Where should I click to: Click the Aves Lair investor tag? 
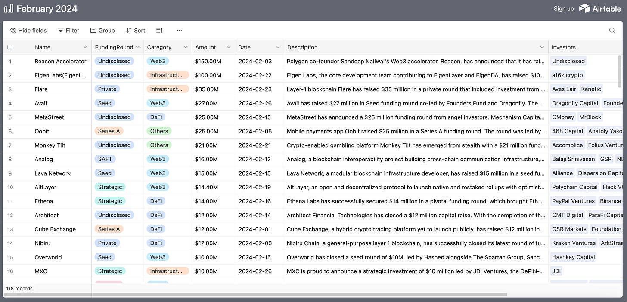point(564,89)
